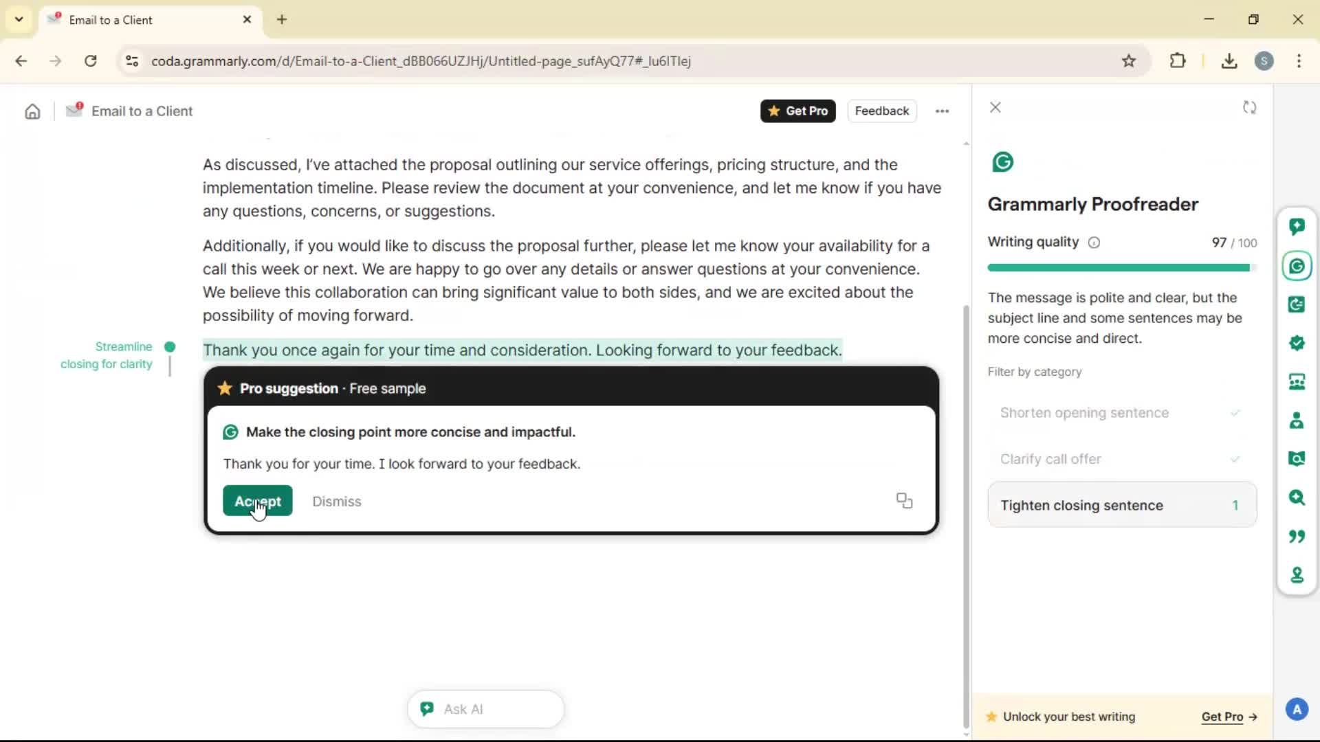The image size is (1320, 742).
Task: Click the magnifier sparkle icon in sidebar
Action: [1297, 497]
